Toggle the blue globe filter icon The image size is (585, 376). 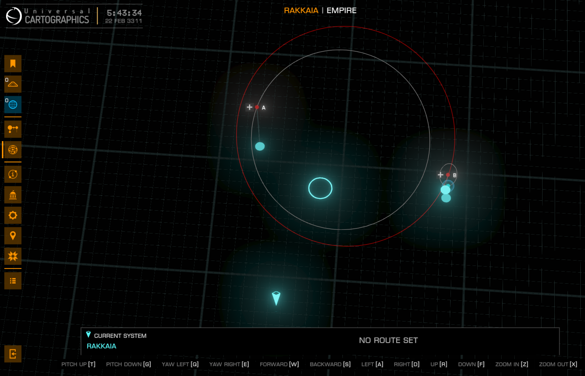click(x=13, y=104)
